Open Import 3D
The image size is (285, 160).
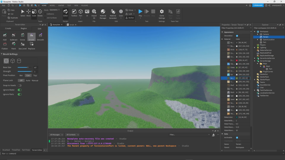pyautogui.click(x=94, y=14)
